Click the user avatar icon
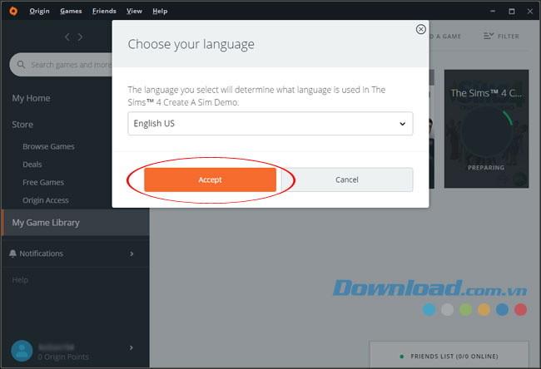 click(x=22, y=351)
